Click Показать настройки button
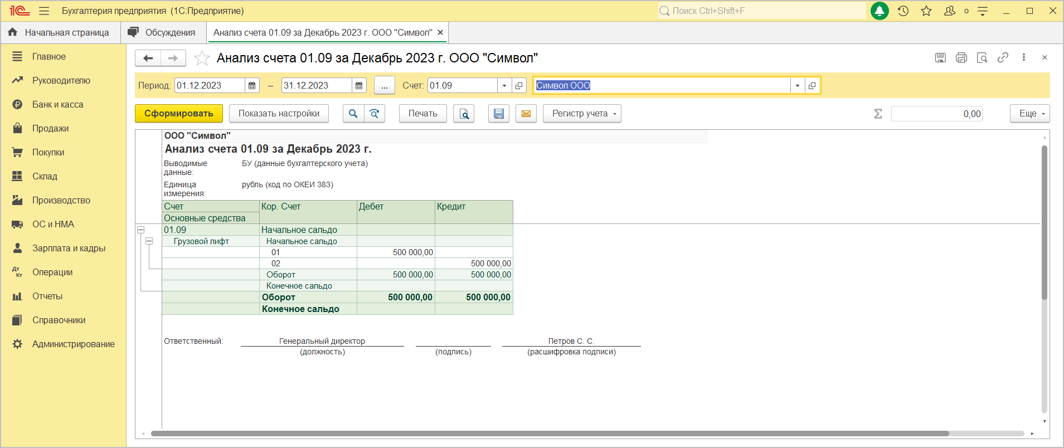The height and width of the screenshot is (448, 1064). click(279, 114)
